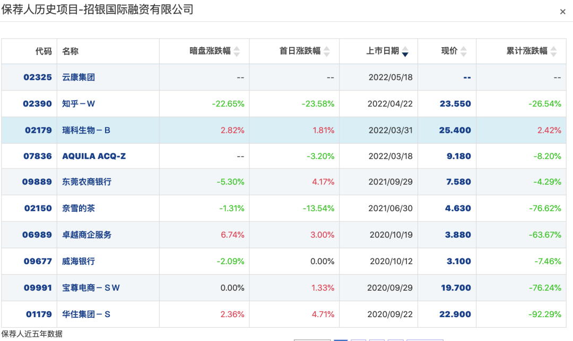Sort by 首日涨跌幅 column arrows
Image resolution: width=573 pixels, height=341 pixels.
[x=327, y=51]
